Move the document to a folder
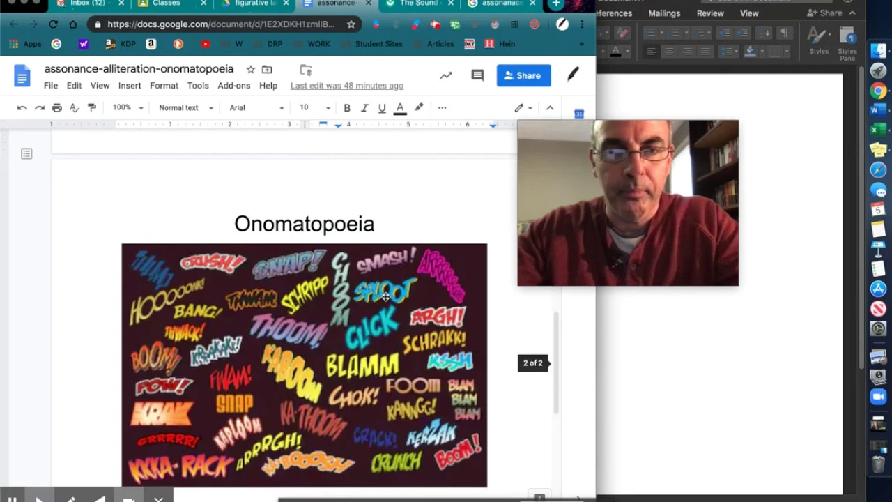This screenshot has height=502, width=892. pyautogui.click(x=267, y=69)
